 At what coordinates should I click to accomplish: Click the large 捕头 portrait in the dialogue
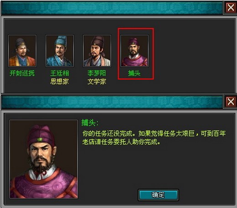[x=44, y=159]
